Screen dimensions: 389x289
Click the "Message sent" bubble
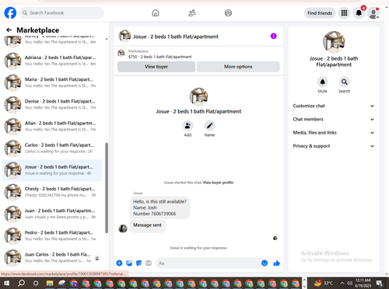coord(148,225)
